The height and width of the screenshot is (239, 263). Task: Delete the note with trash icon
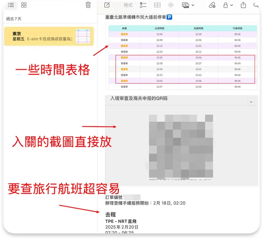click(88, 5)
